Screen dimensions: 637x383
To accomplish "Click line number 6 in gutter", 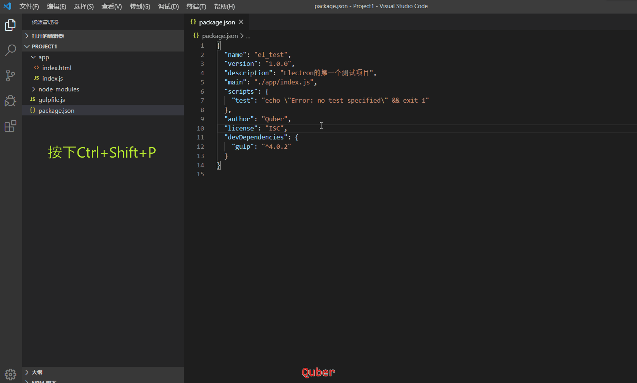I will (202, 91).
